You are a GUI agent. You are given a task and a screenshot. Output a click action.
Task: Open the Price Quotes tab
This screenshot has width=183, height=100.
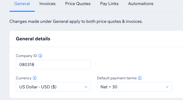(x=78, y=4)
